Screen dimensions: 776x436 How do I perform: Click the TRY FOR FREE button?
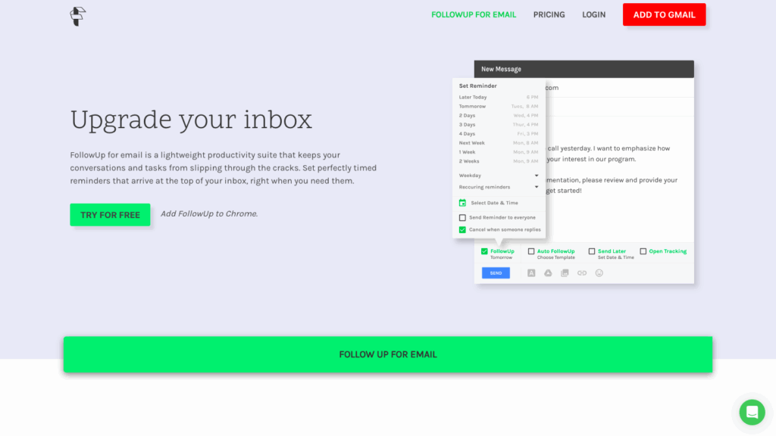[x=110, y=215]
